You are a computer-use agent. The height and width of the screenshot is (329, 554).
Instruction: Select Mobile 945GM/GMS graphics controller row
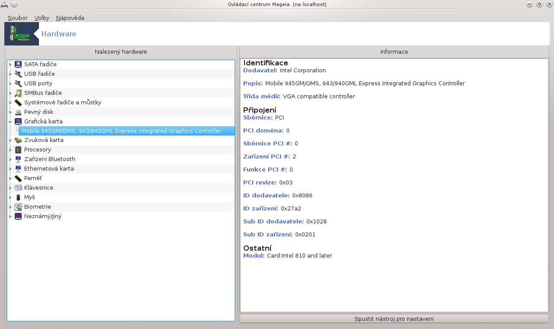tap(126, 131)
